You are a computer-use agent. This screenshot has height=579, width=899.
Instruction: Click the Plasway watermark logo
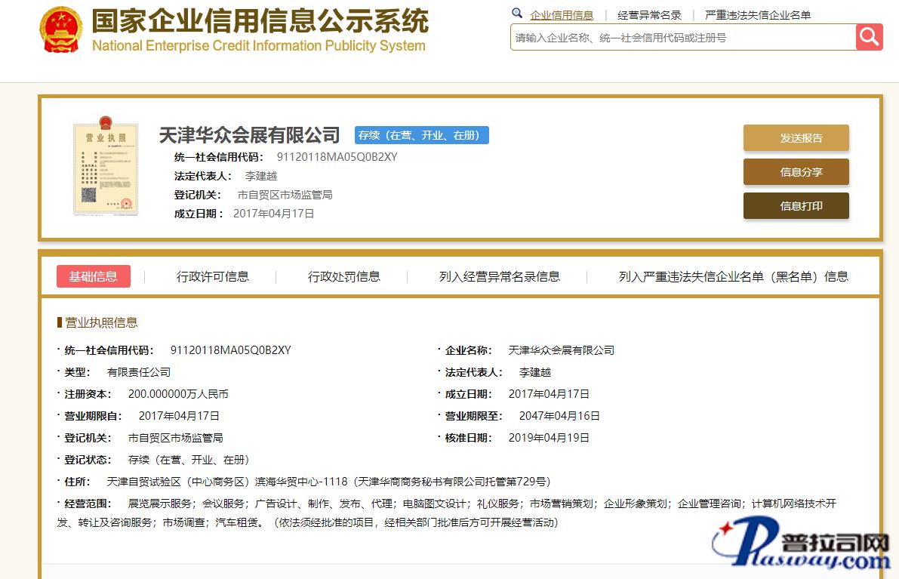804,547
